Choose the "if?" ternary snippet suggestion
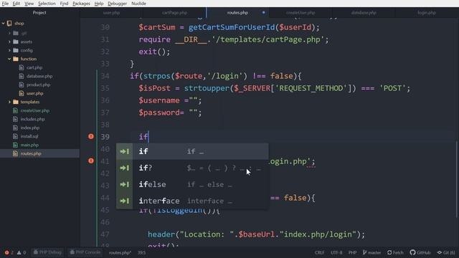The image size is (459, 258). (192, 168)
